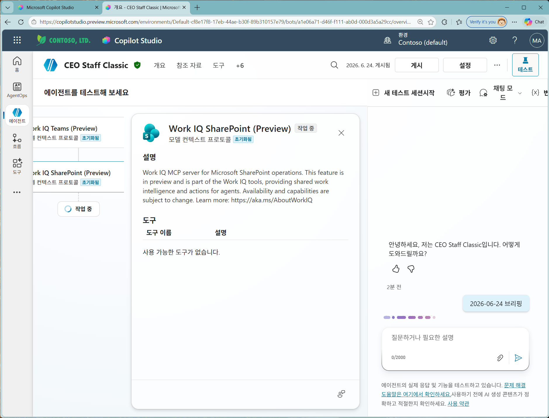
Task: Click the SharePoint logo icon
Action: 151,133
